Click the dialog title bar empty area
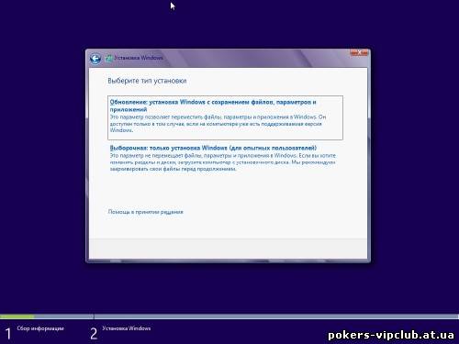 coord(256,58)
